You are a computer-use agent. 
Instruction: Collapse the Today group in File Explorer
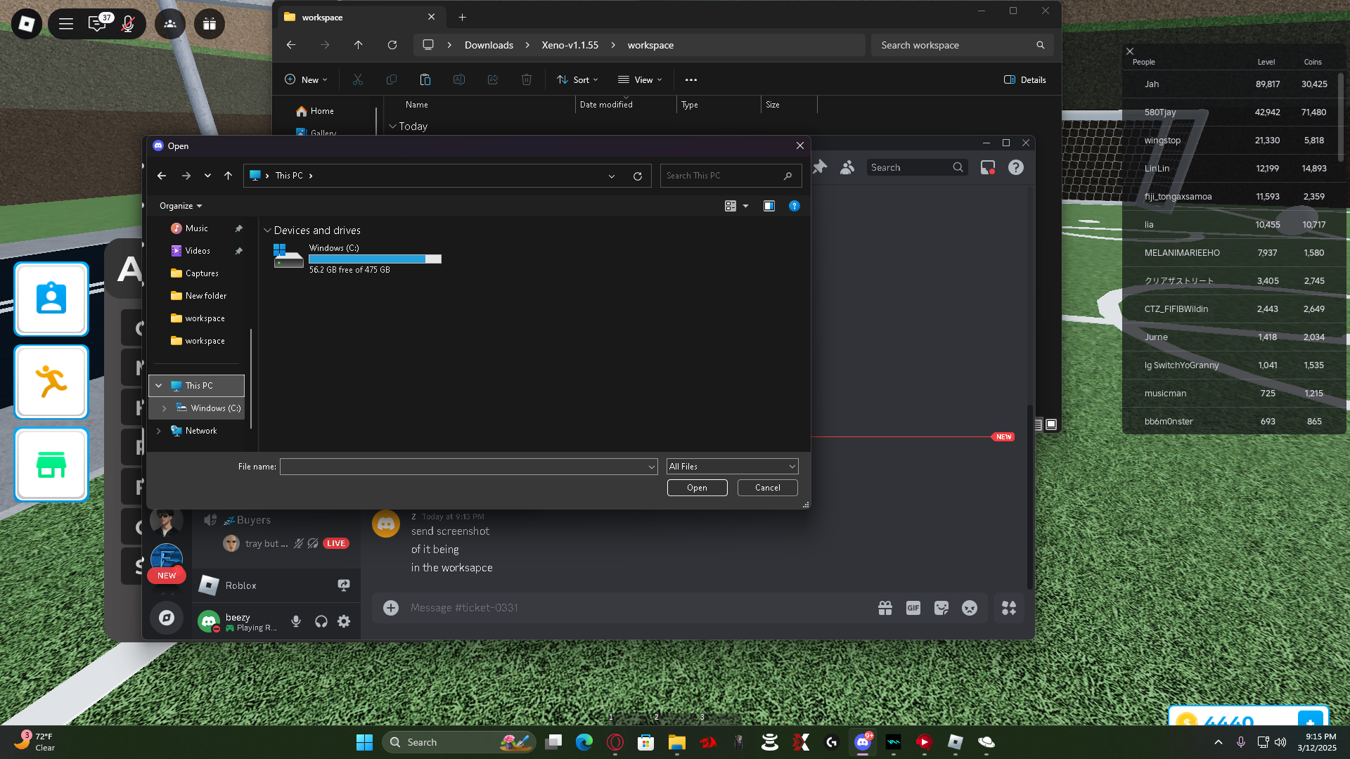392,126
